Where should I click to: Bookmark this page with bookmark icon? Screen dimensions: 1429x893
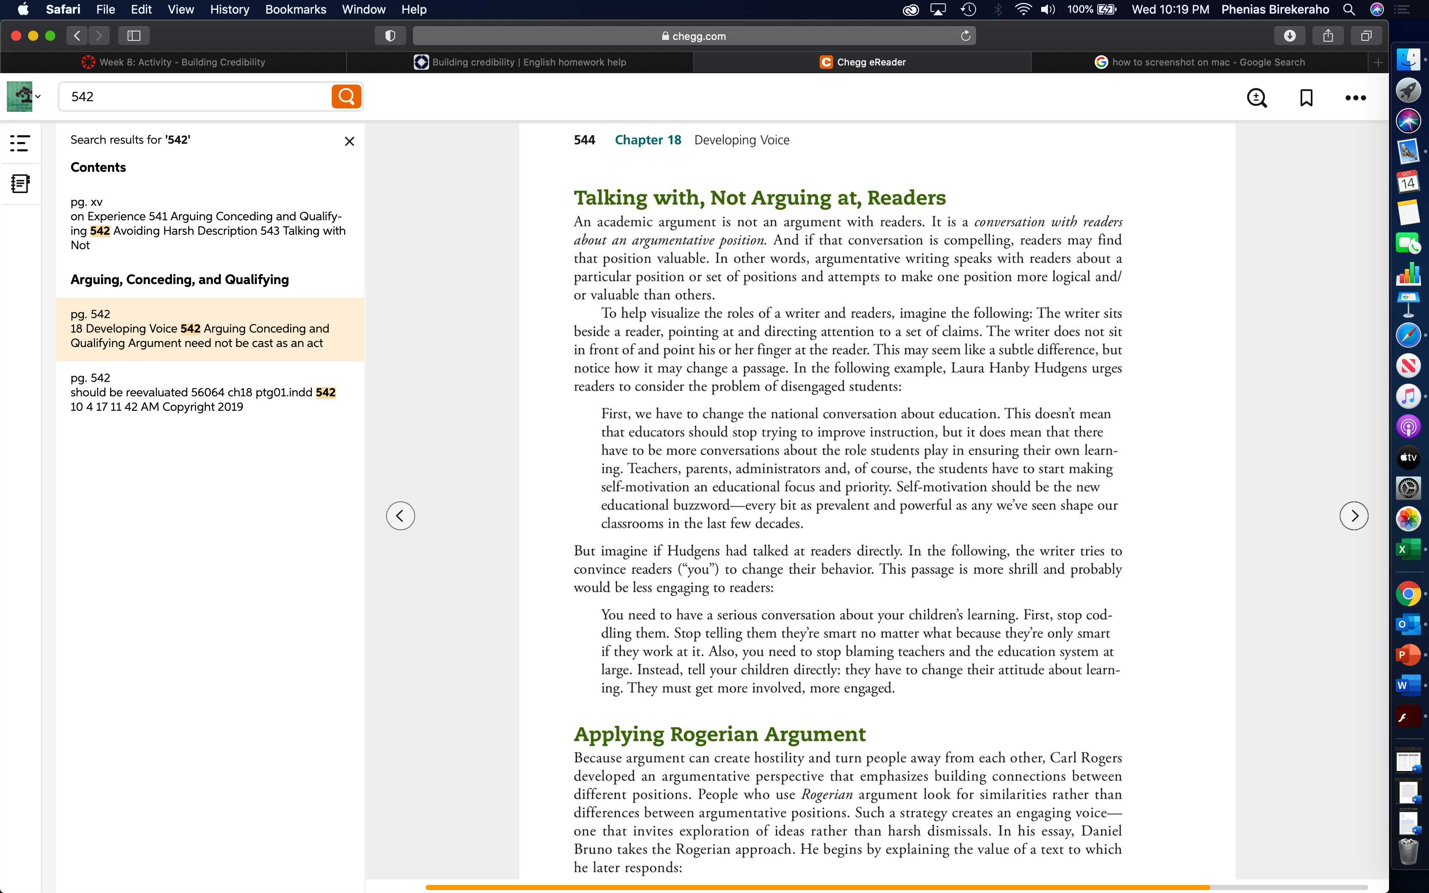coord(1306,97)
